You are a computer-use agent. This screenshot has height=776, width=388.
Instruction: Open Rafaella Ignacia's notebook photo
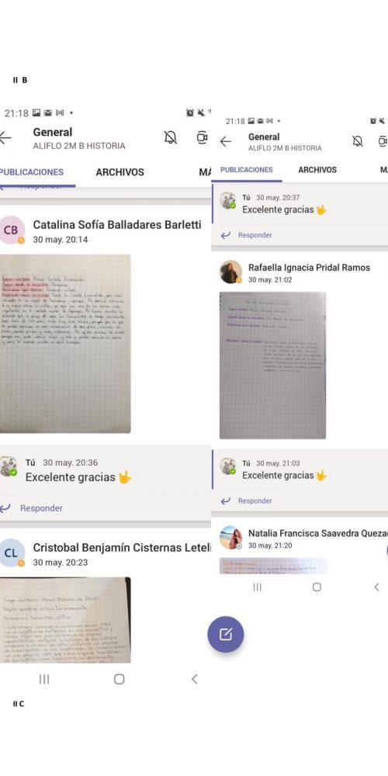272,365
